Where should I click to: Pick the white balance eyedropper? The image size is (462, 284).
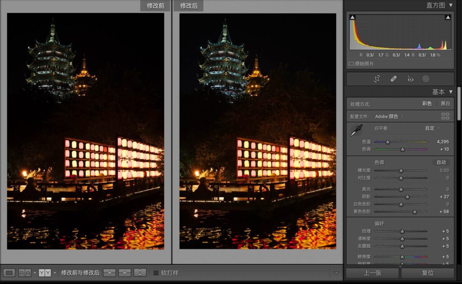(356, 130)
